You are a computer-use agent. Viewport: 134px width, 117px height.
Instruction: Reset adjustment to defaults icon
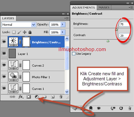coord(121,108)
